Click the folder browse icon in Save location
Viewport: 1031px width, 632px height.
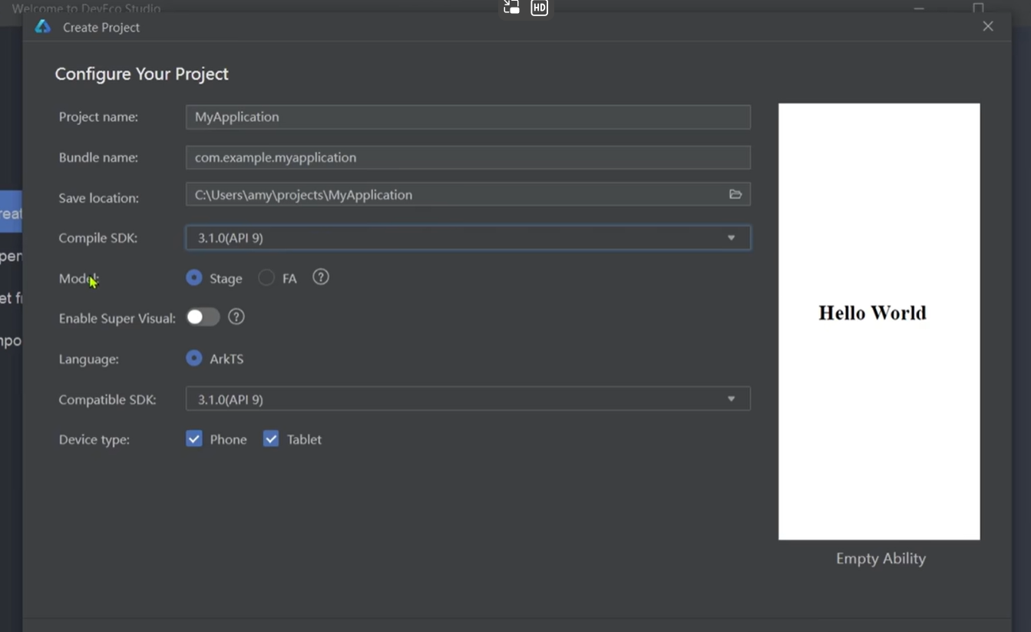coord(735,194)
